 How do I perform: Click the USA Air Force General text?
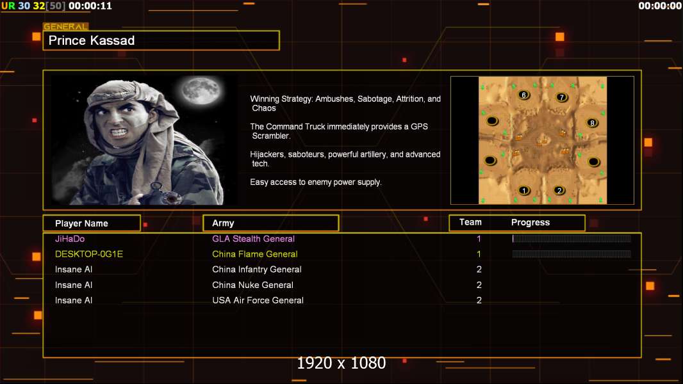258,300
